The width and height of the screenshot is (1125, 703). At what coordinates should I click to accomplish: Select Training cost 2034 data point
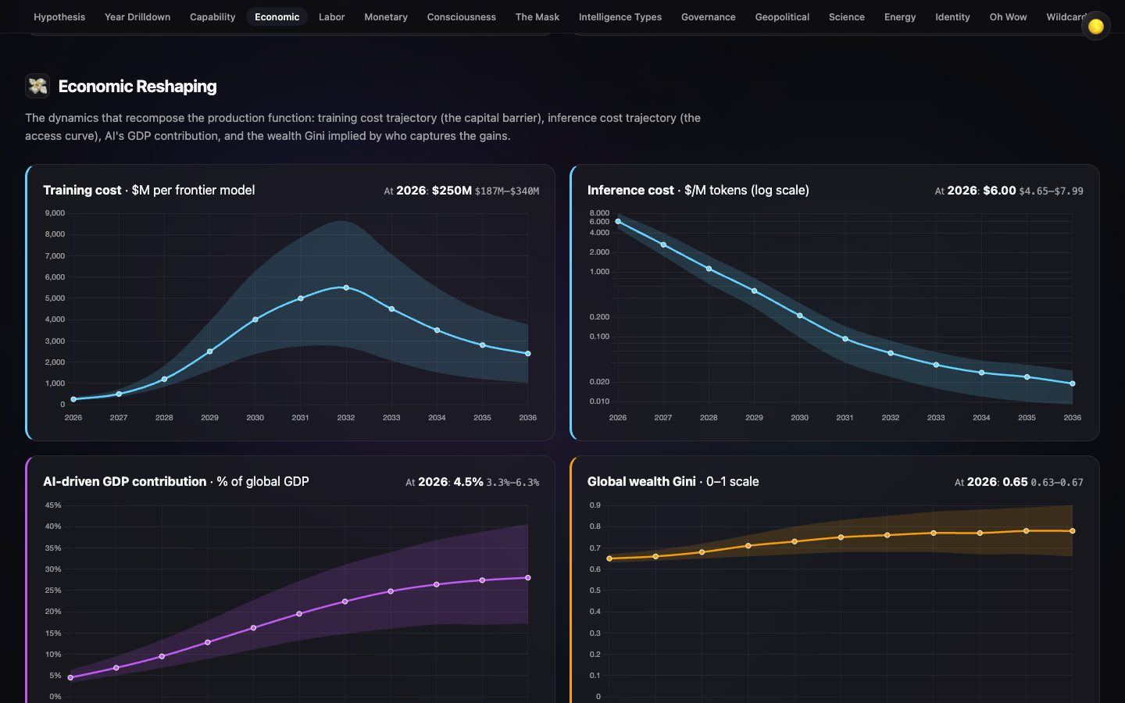coord(437,330)
